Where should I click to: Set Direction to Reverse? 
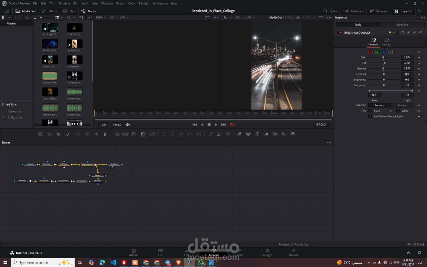402,105
